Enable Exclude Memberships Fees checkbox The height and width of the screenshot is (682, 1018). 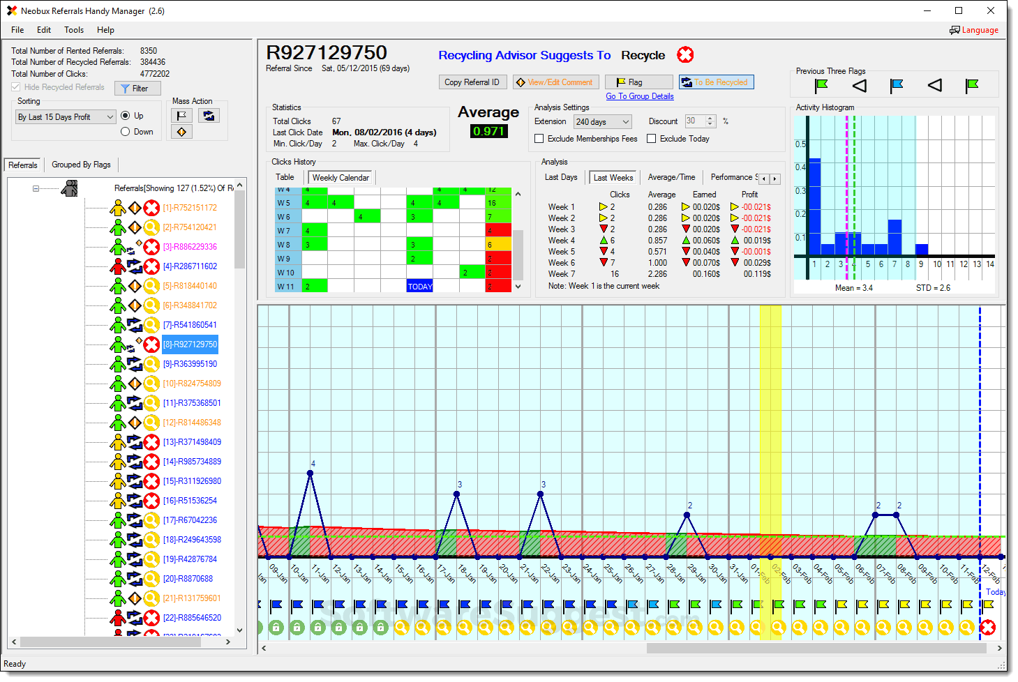(x=539, y=139)
